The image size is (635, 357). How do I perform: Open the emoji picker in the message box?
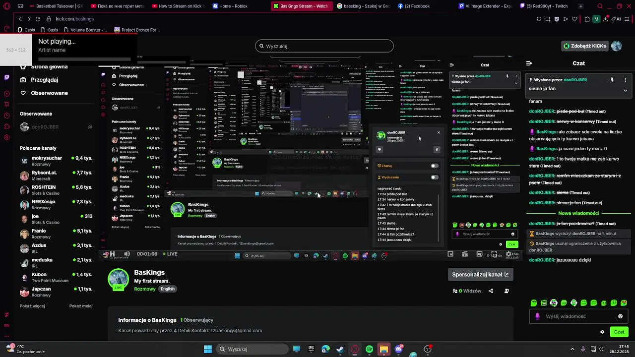(x=620, y=316)
